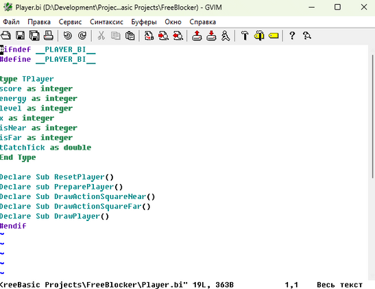Jump to tag with yellow tag icon
This screenshot has height=289, width=375.
[274, 36]
